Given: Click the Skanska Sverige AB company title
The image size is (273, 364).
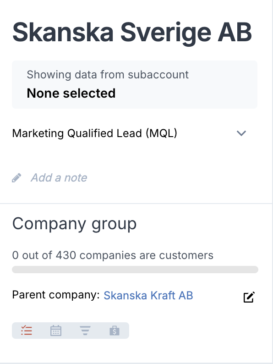Looking at the screenshot, I should (x=132, y=33).
